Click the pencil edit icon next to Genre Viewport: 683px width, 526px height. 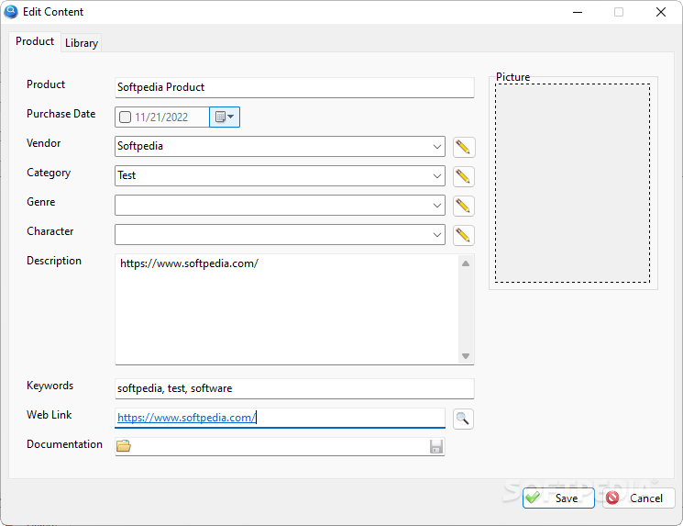coord(464,206)
